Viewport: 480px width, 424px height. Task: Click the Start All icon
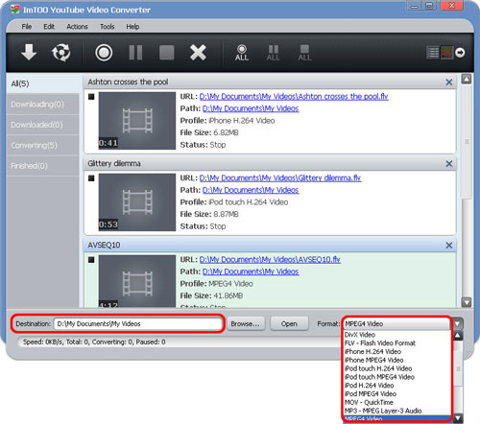tap(242, 53)
